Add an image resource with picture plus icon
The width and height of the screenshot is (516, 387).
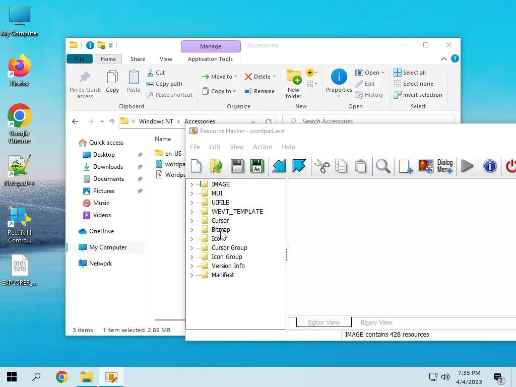425,166
